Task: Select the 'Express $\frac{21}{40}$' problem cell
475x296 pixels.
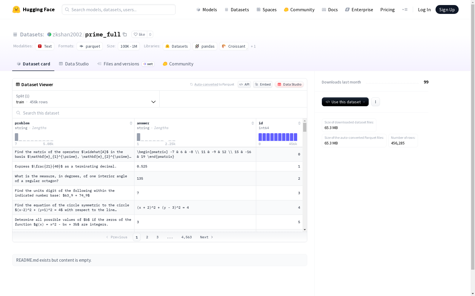Action: click(x=73, y=166)
